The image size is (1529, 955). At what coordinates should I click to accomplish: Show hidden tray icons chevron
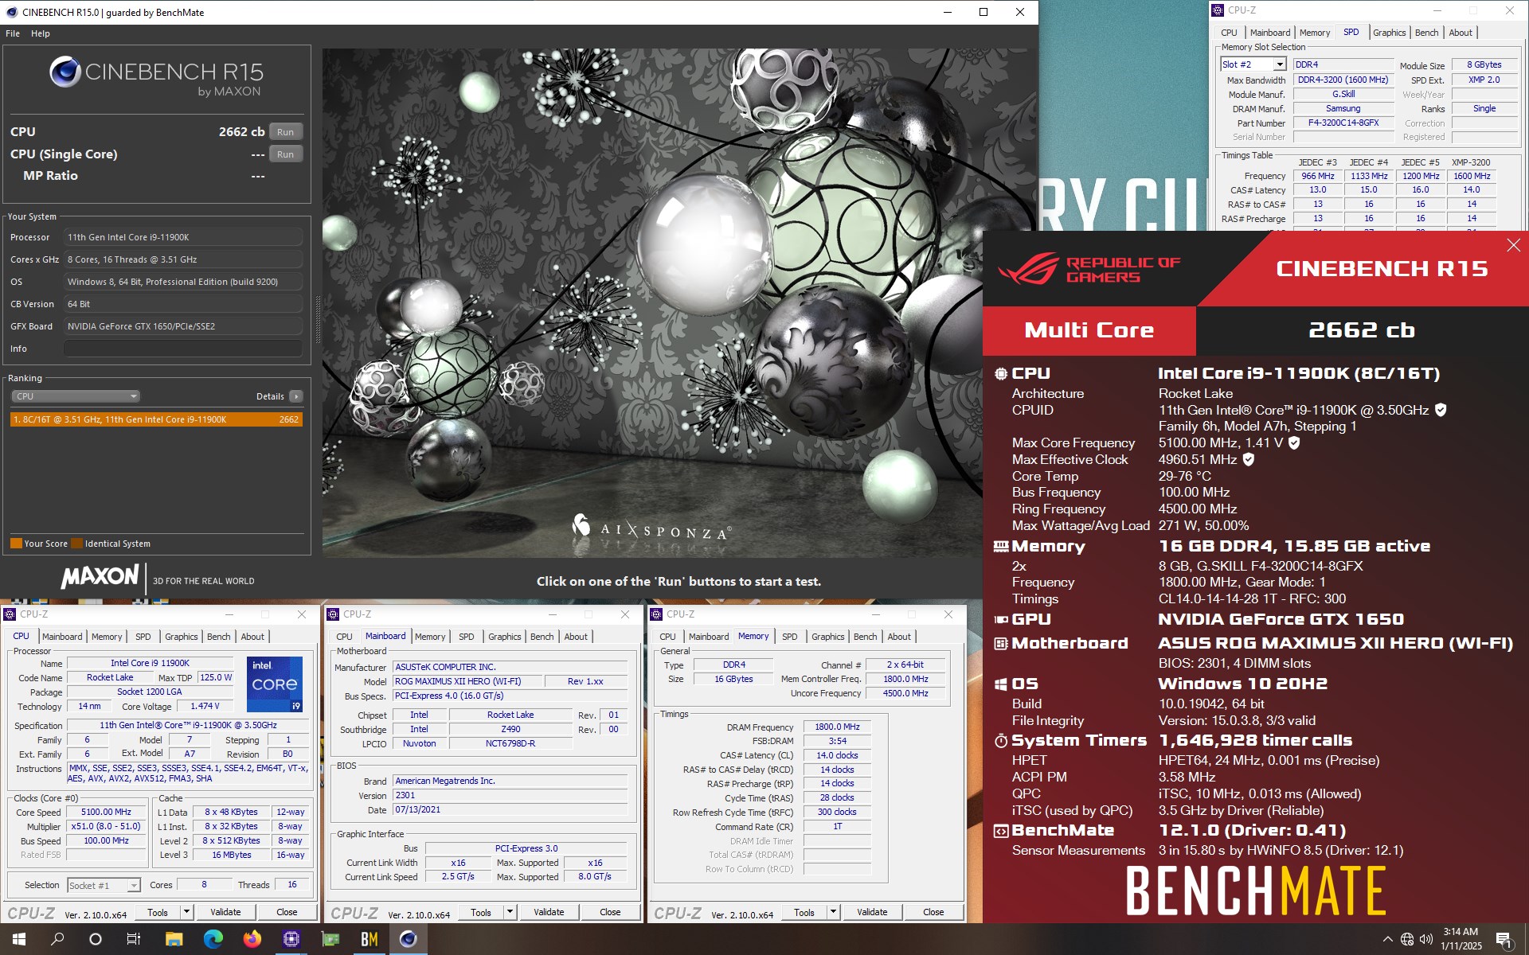(x=1388, y=939)
